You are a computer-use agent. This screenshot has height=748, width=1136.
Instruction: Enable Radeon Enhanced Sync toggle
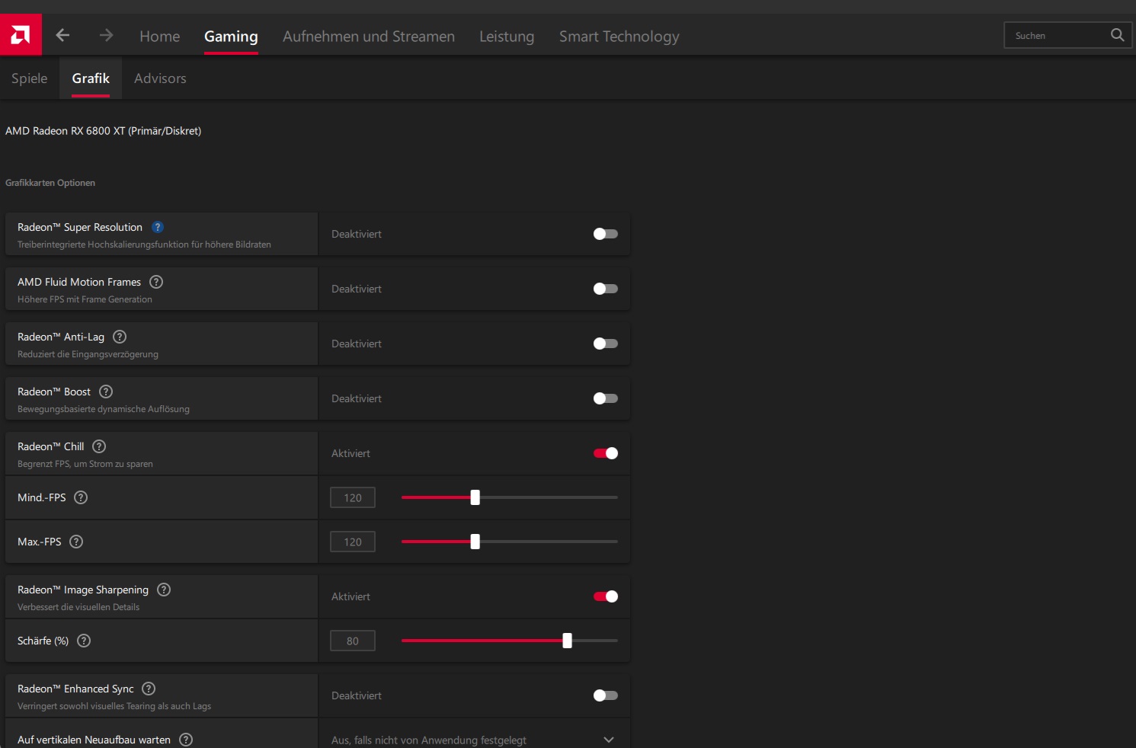point(606,695)
